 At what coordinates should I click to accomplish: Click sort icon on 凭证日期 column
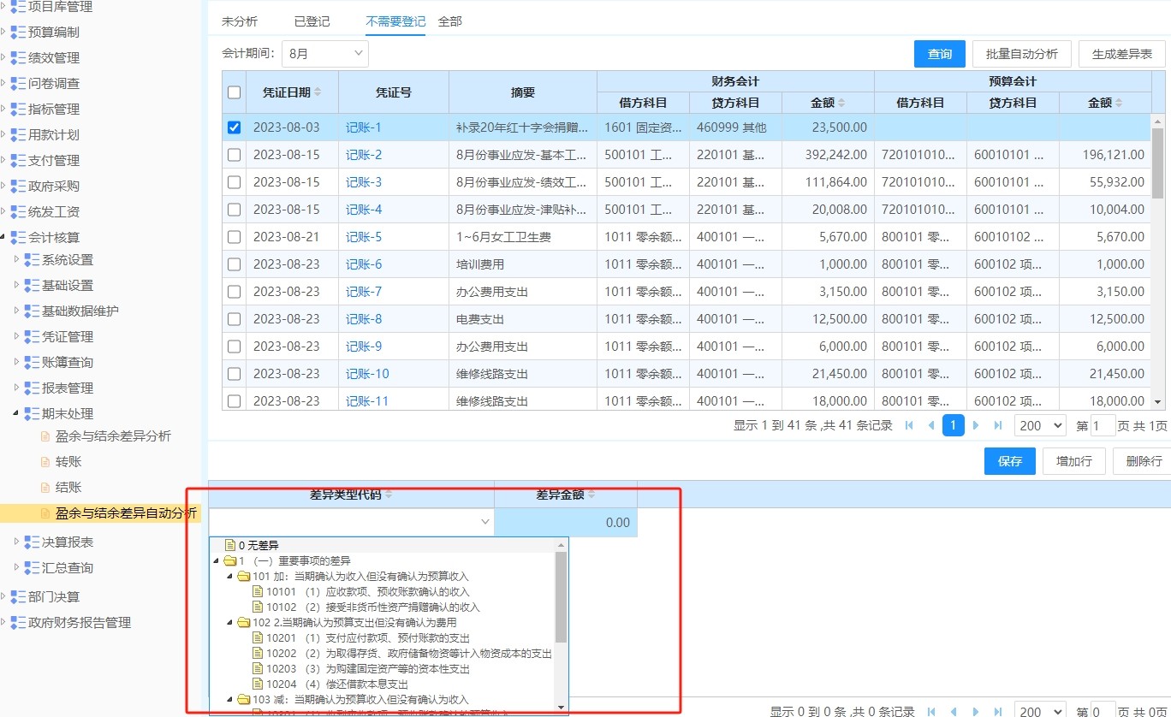click(318, 92)
